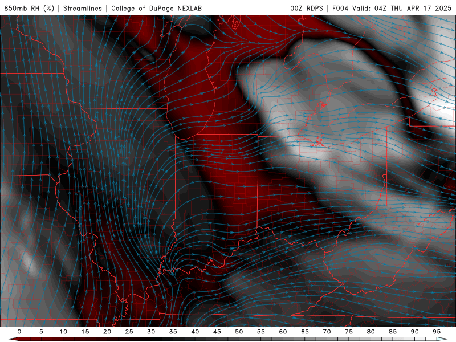Select the 75 legend value

click(349, 332)
